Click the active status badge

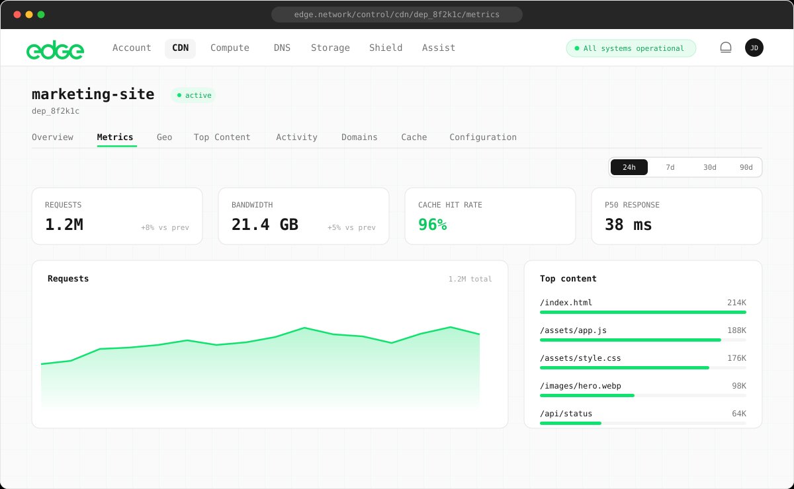click(x=193, y=95)
